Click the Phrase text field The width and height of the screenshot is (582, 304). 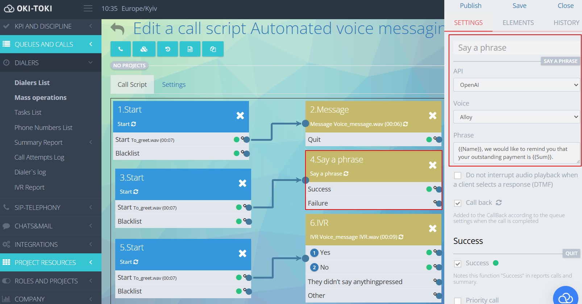[516, 153]
